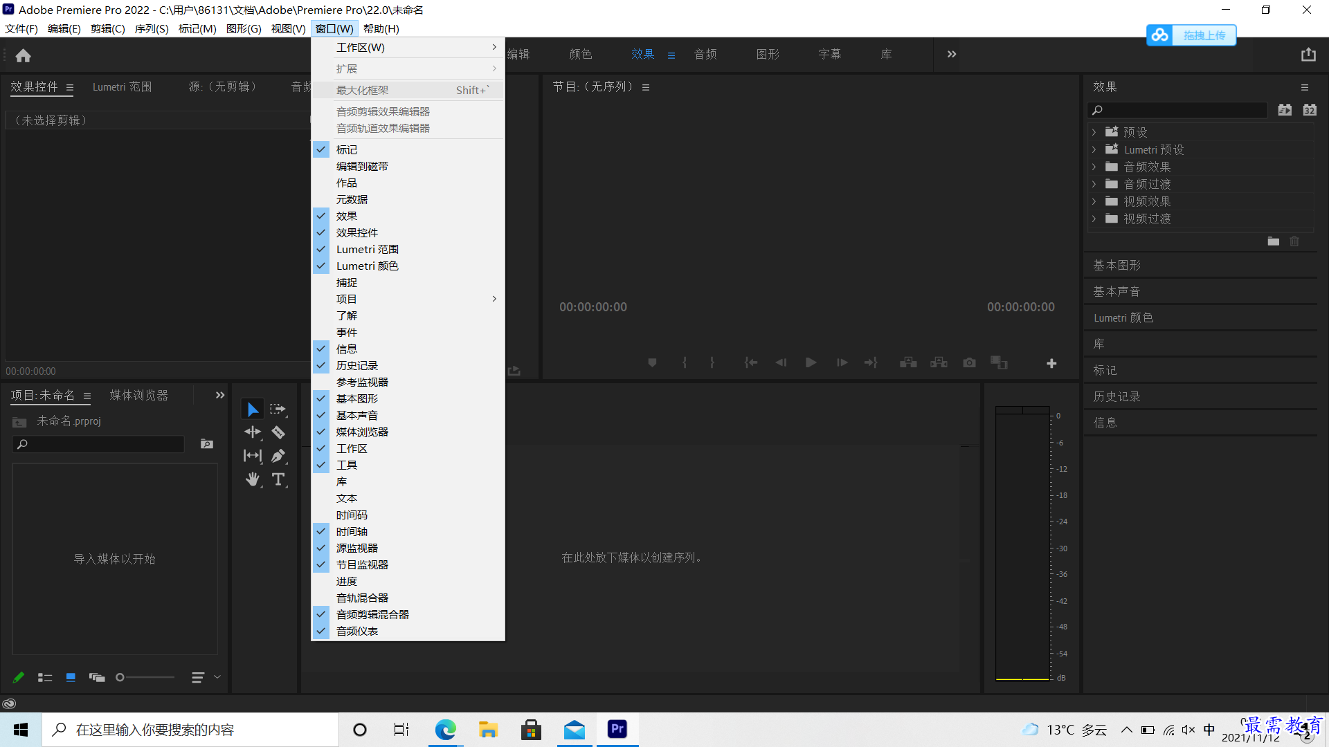Switch to the 媒体浏览器 tab
The width and height of the screenshot is (1329, 747).
tap(138, 395)
